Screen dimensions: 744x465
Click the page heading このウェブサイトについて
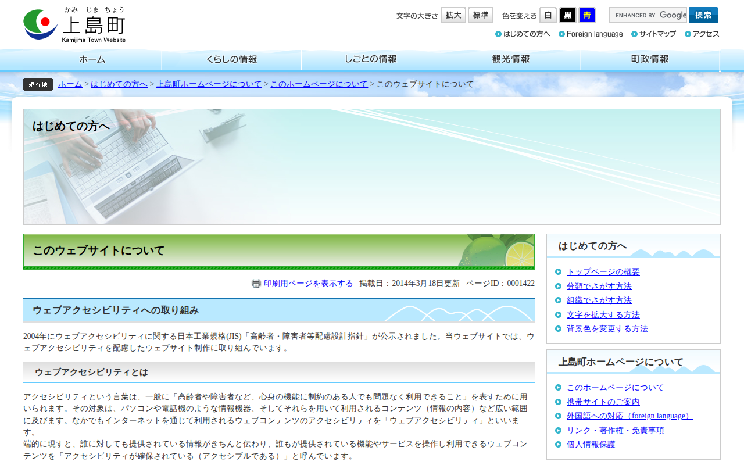(x=99, y=251)
